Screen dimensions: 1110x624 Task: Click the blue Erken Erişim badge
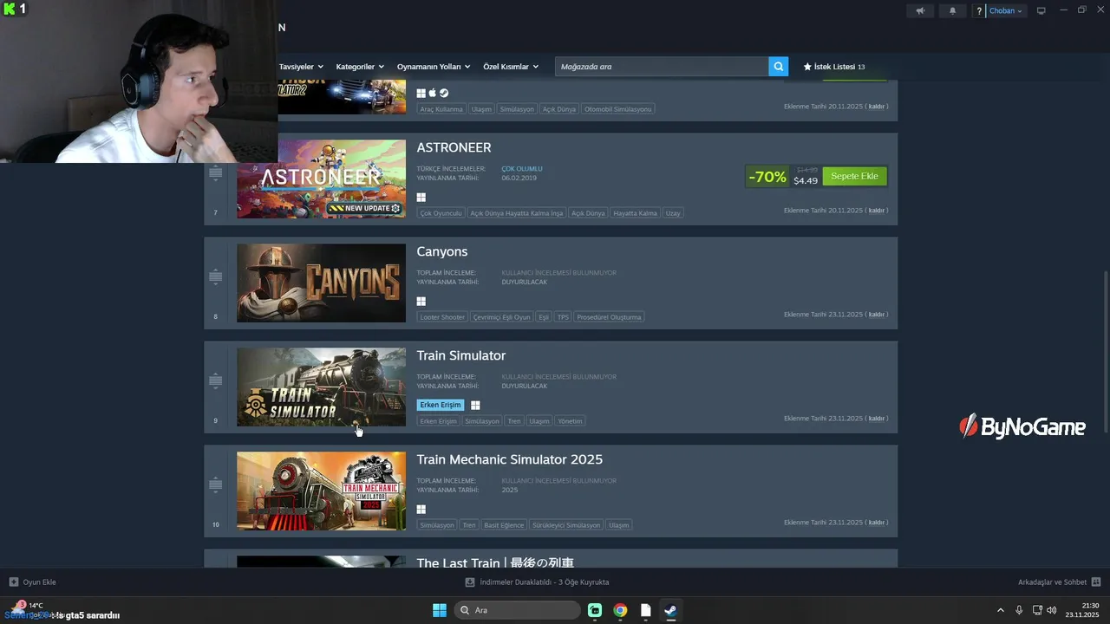tap(441, 405)
